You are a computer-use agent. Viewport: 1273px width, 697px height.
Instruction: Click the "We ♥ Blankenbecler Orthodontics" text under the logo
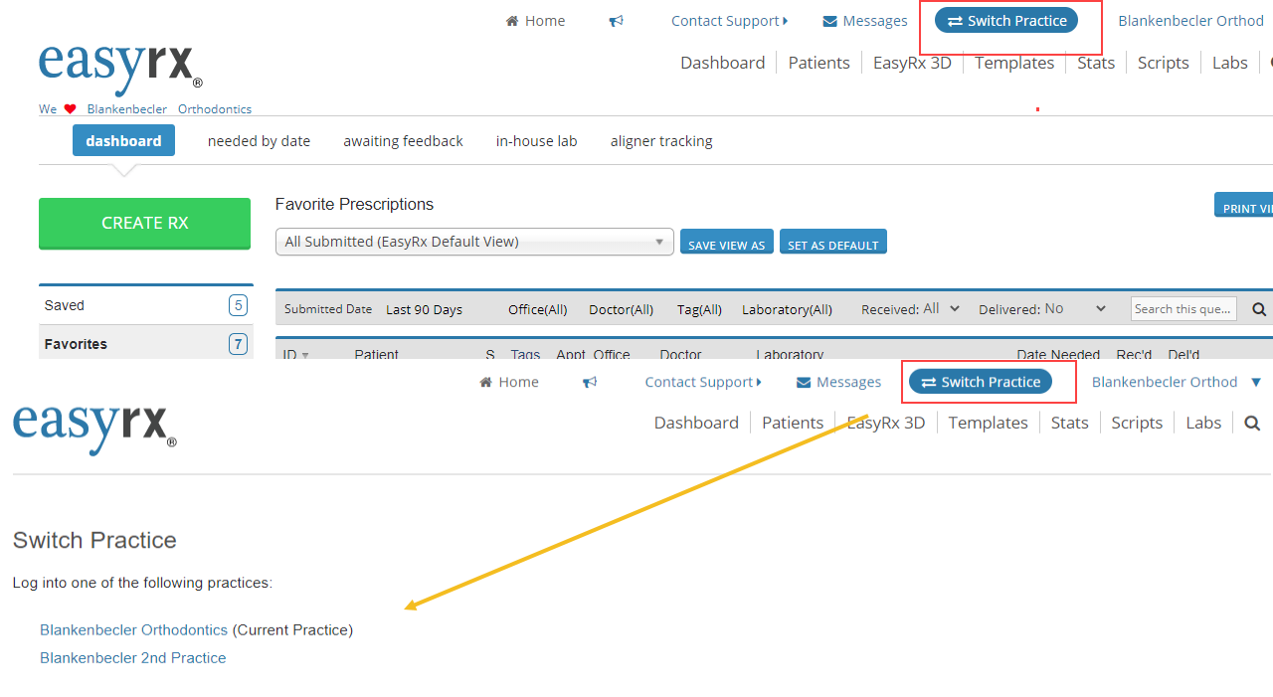point(145,109)
